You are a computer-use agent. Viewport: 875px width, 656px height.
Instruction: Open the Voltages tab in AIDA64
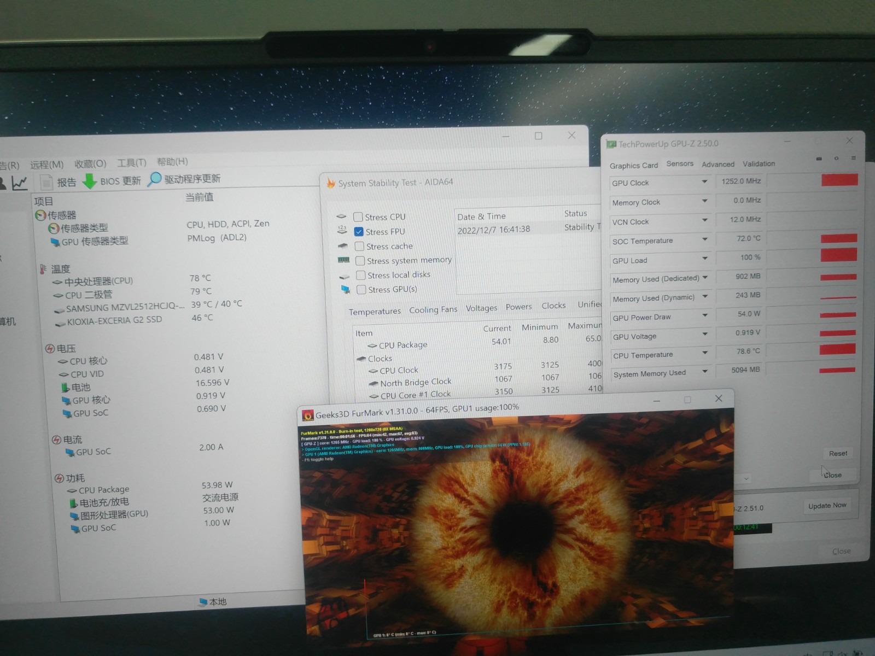(481, 308)
